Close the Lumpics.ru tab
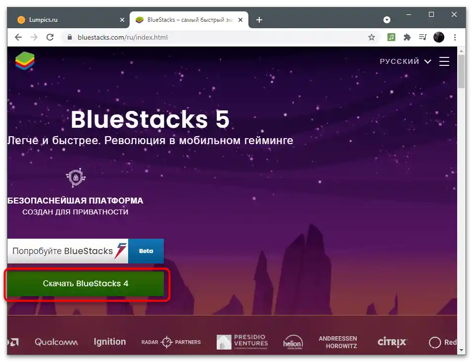This screenshot has width=473, height=362. pos(122,20)
